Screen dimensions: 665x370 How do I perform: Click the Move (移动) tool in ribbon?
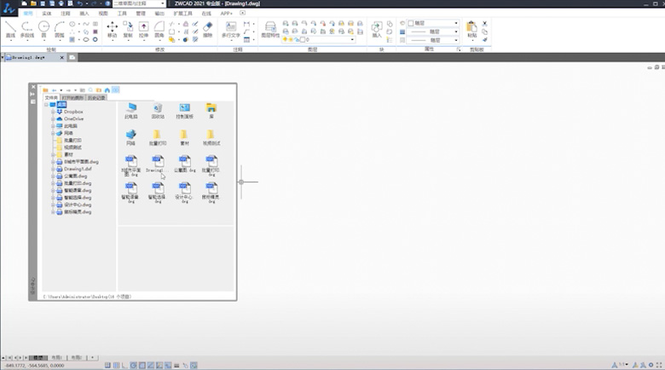tap(112, 30)
